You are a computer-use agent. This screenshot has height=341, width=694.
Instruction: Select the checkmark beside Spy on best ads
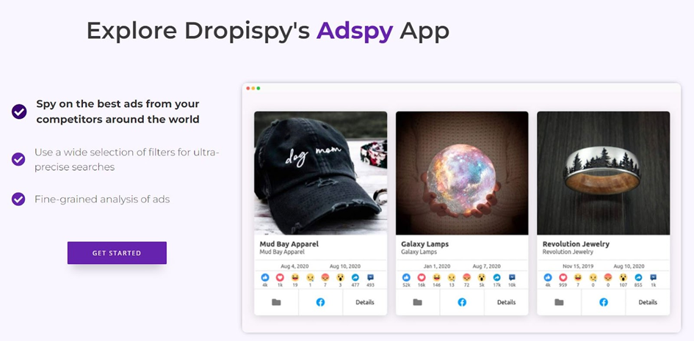19,111
